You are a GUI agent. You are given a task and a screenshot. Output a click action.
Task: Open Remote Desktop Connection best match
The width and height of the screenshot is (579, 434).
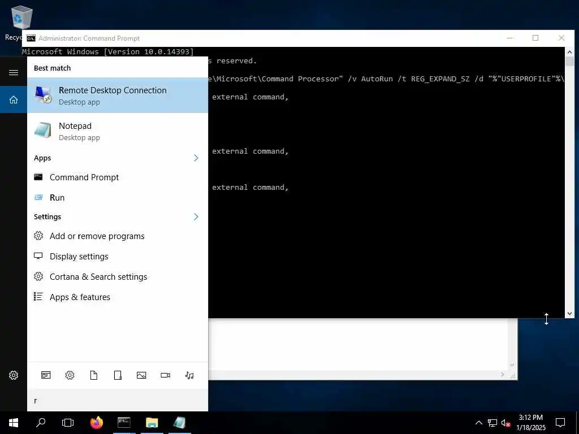click(118, 95)
